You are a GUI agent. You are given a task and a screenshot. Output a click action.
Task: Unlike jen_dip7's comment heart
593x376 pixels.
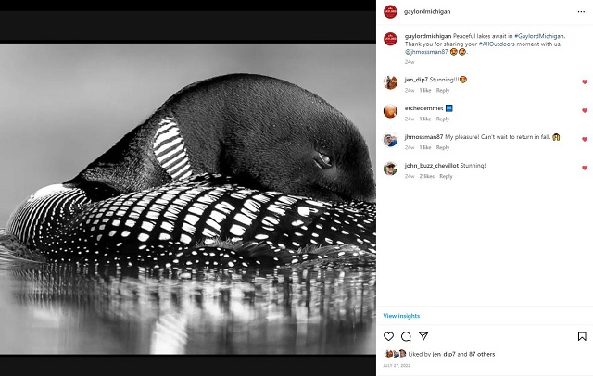pyautogui.click(x=585, y=81)
